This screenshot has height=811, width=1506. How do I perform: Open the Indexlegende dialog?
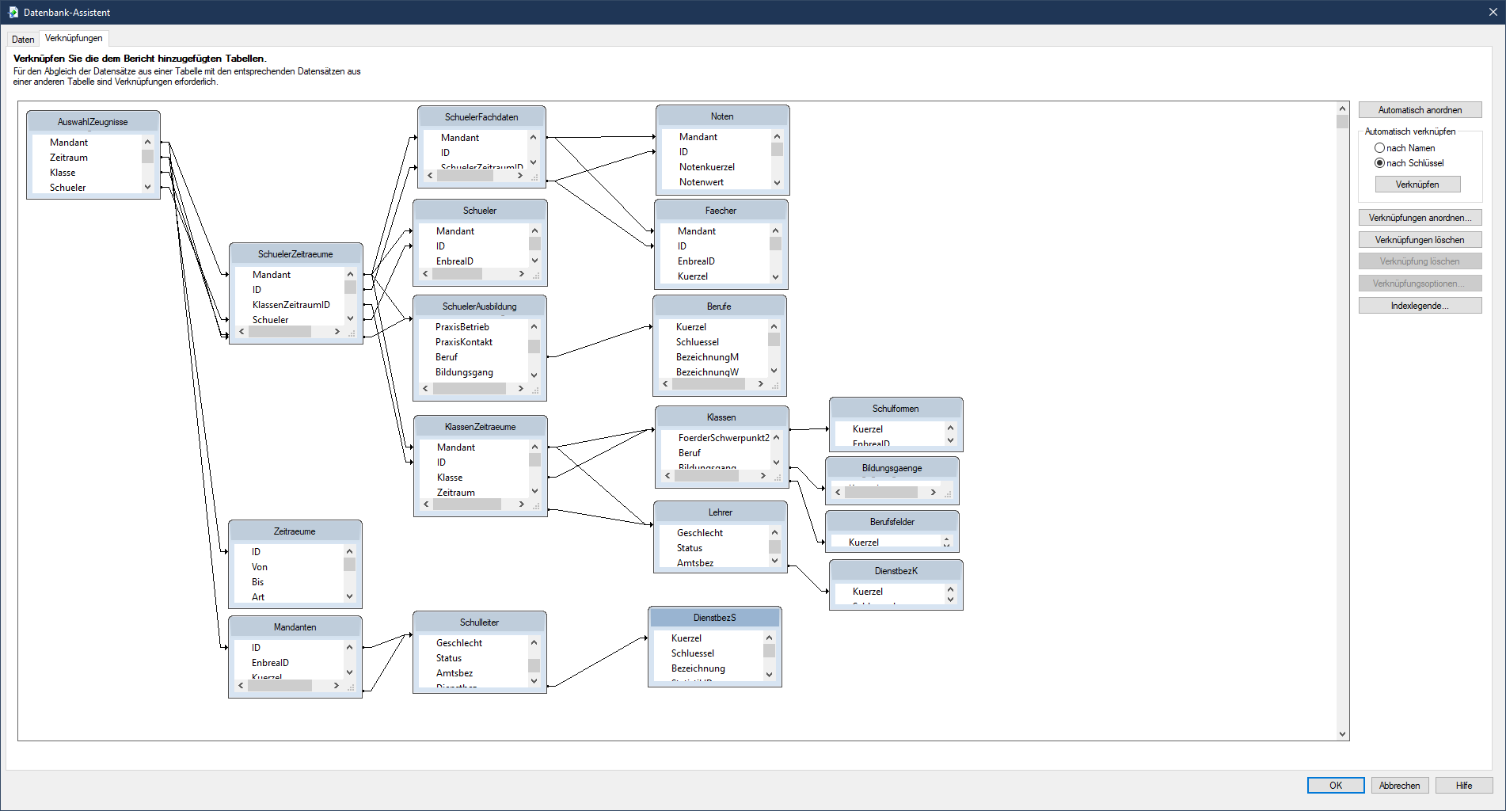coord(1420,306)
